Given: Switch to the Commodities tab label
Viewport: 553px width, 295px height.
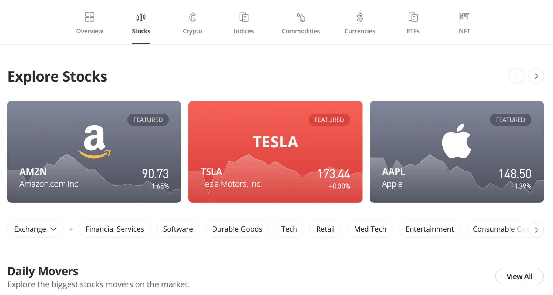Looking at the screenshot, I should [x=301, y=31].
